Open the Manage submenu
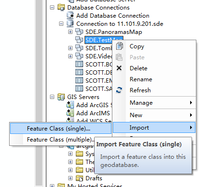This screenshot has height=187, width=218. 154,103
